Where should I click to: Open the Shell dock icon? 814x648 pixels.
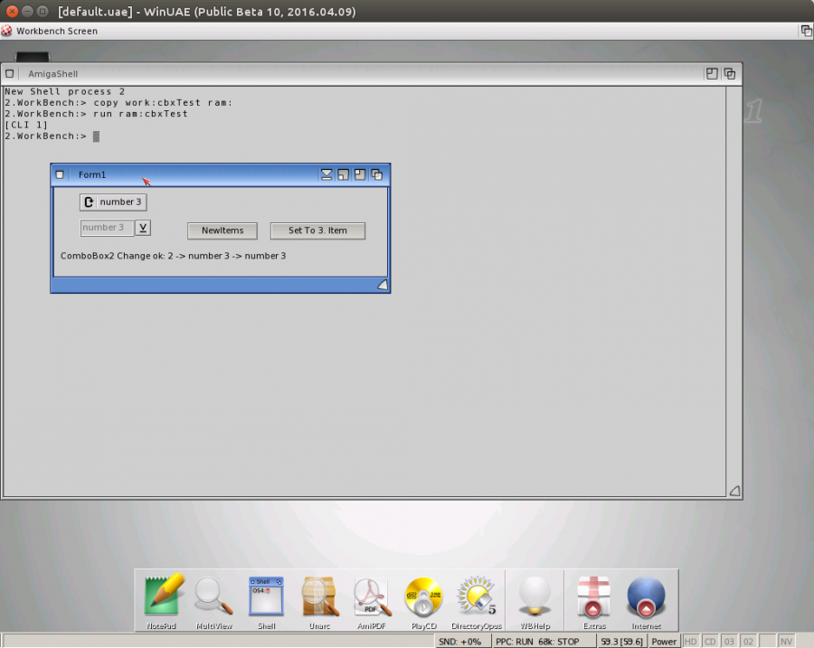pyautogui.click(x=266, y=596)
